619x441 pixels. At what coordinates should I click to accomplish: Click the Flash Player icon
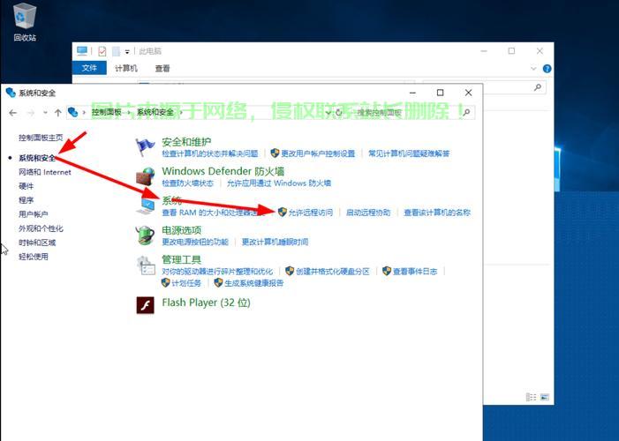145,305
